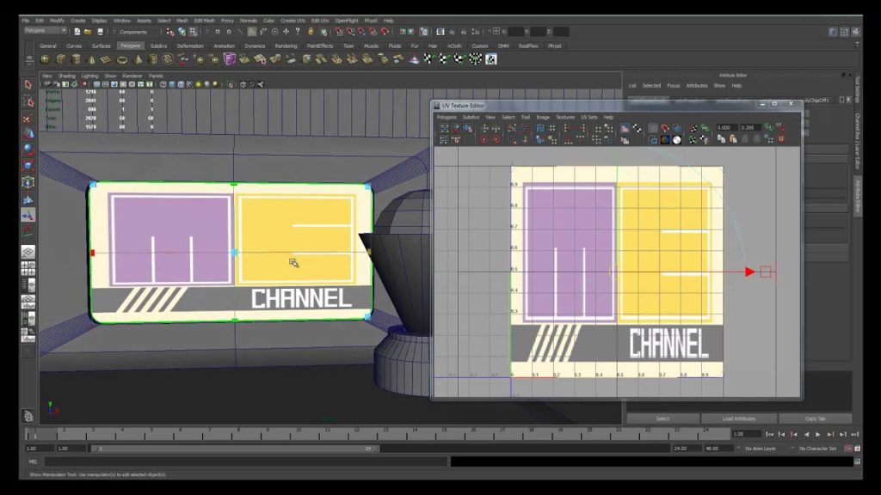Screen dimensions: 881x495
Task: Open the viewport Shading menu
Action: pos(66,76)
